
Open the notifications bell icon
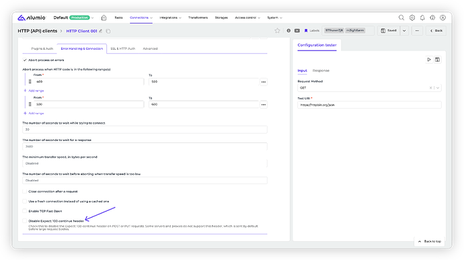coord(422,17)
